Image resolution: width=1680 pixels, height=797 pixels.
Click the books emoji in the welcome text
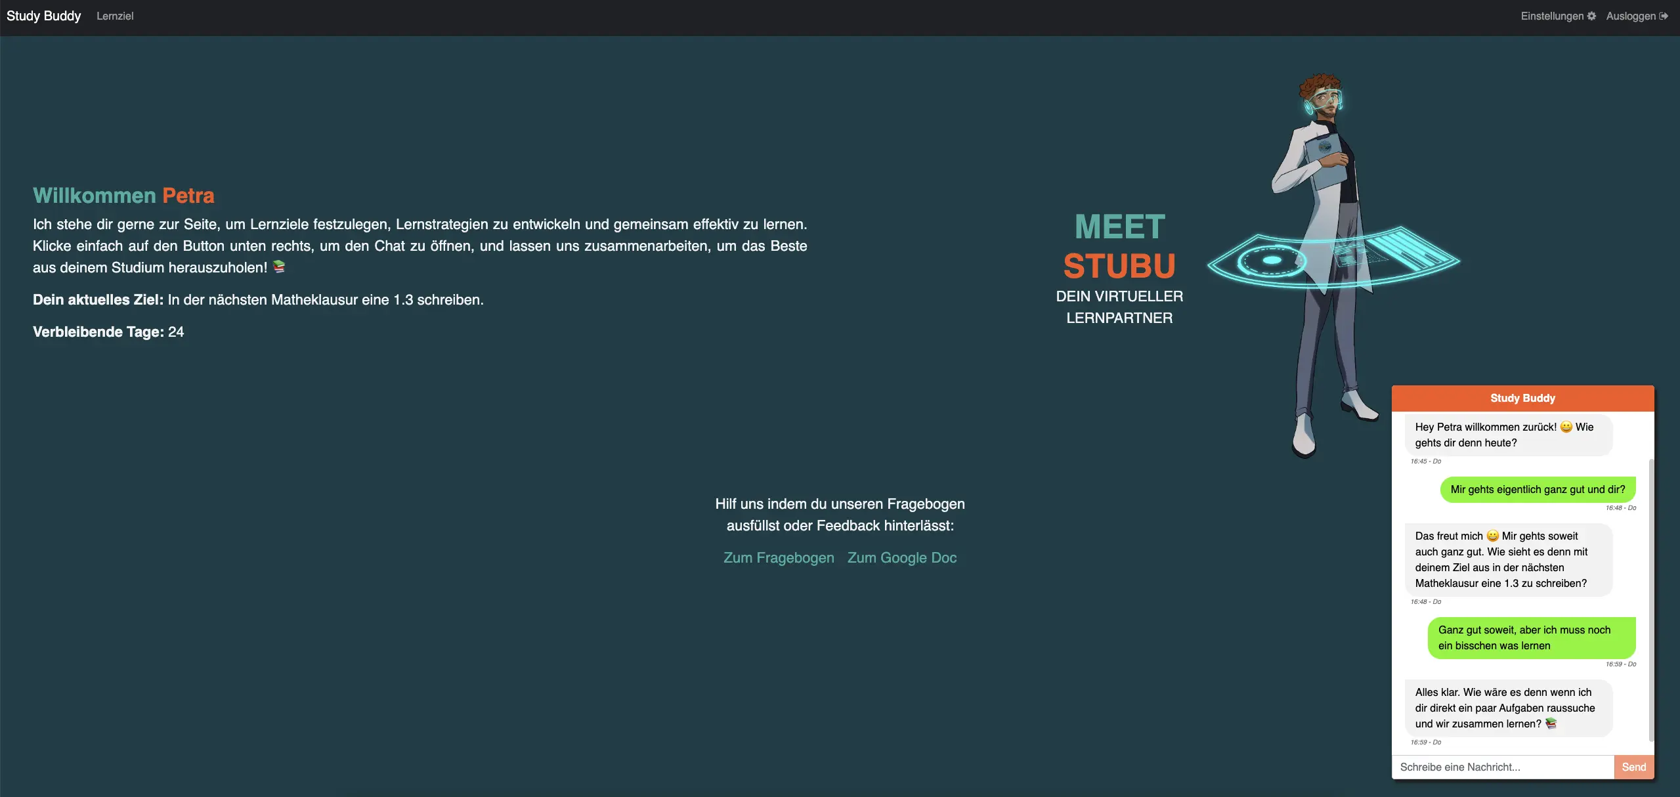pyautogui.click(x=278, y=267)
